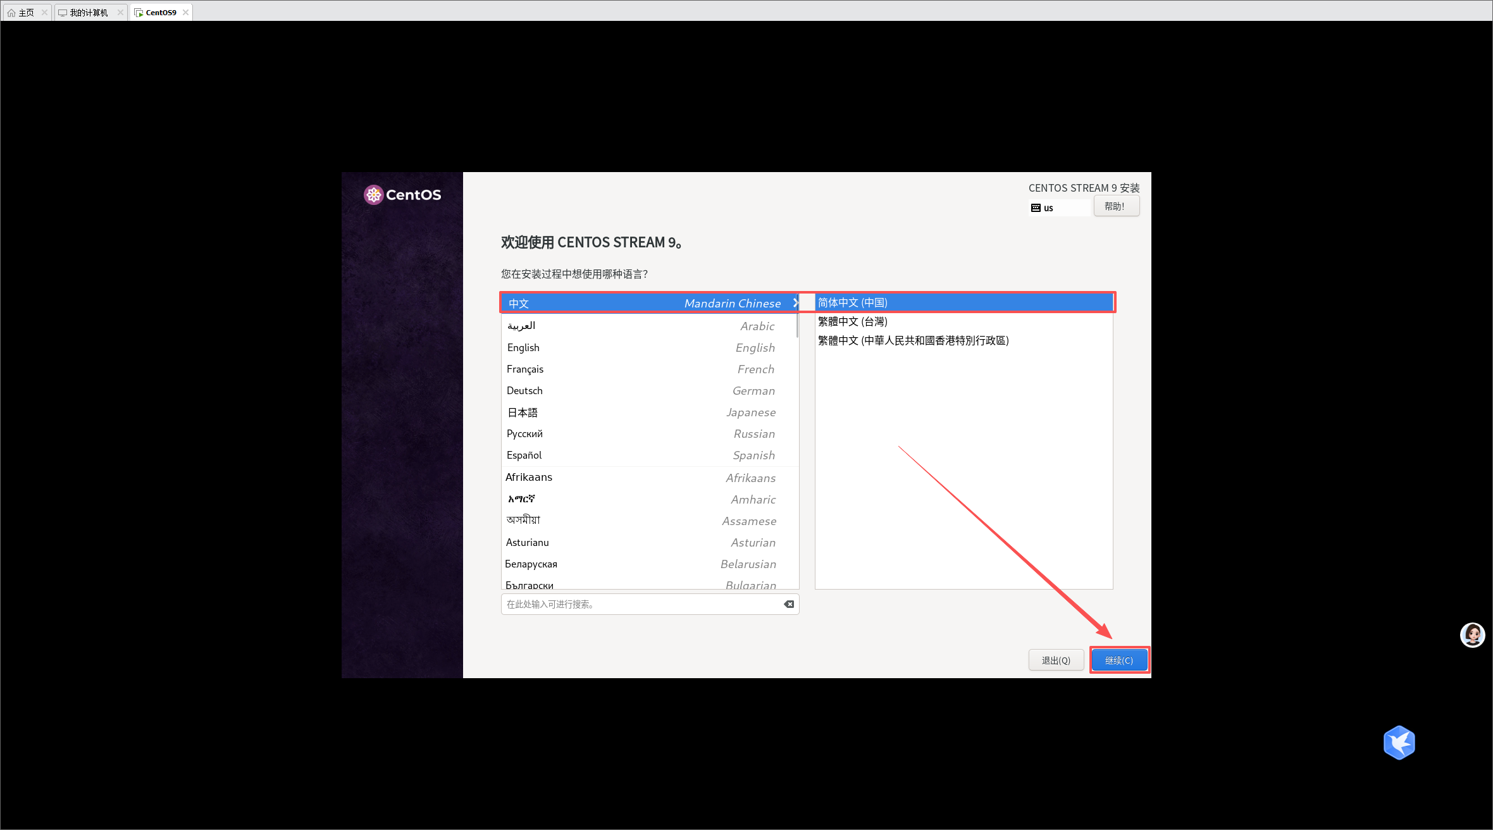Select 中文 Mandarin Chinese language row
This screenshot has width=1493, height=830.
(650, 303)
